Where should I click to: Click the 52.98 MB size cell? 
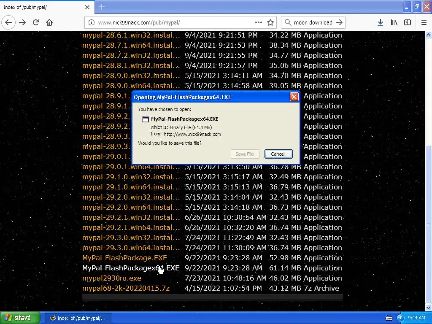tap(285, 258)
